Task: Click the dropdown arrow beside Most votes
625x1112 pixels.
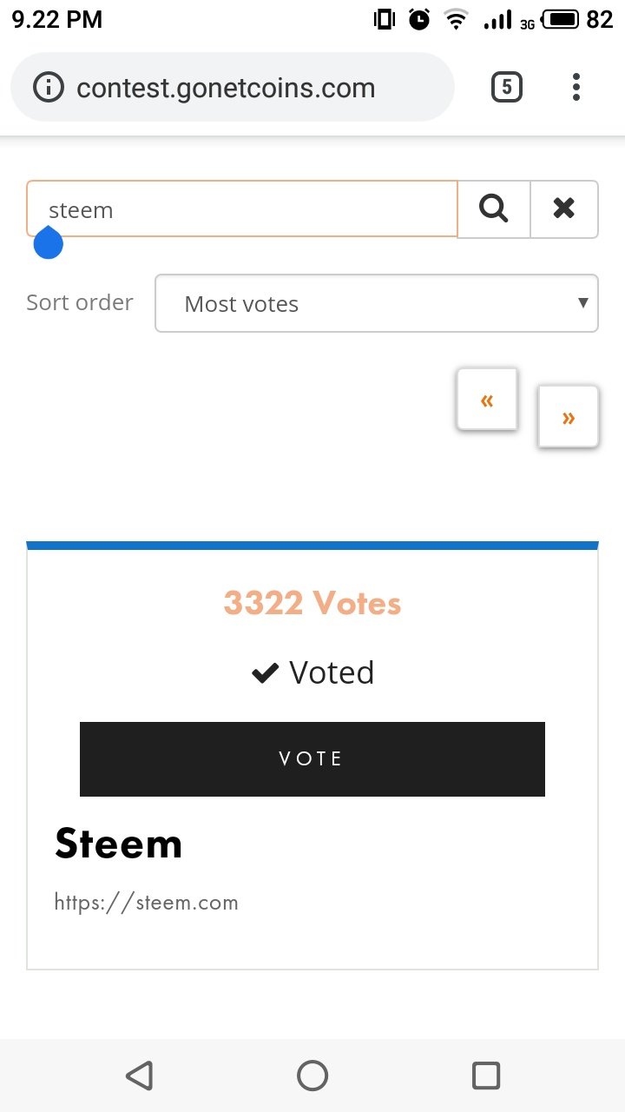Action: click(x=582, y=302)
